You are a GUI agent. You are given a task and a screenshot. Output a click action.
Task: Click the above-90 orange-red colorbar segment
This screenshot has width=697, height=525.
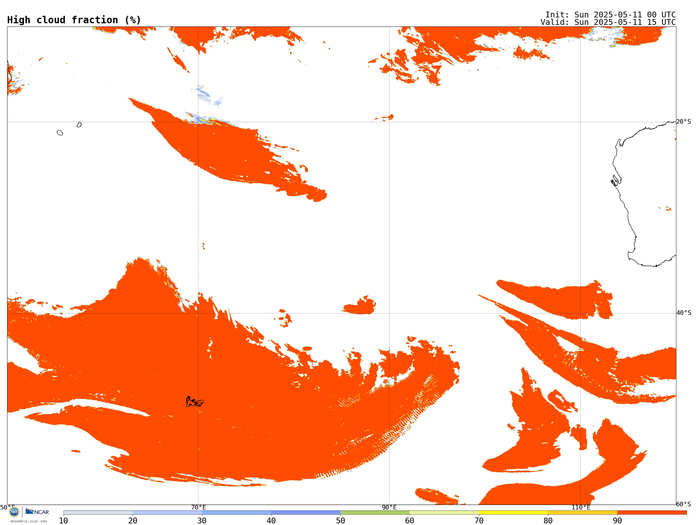(652, 513)
